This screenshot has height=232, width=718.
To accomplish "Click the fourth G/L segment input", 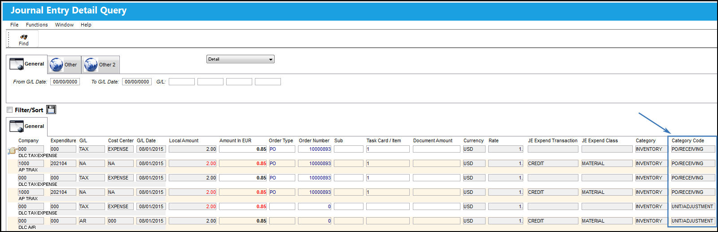I will [268, 82].
